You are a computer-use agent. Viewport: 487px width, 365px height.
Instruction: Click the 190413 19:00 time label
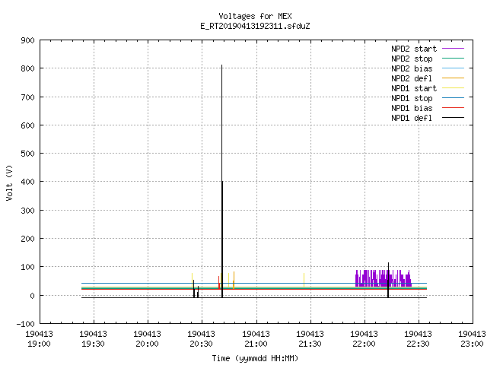39,339
